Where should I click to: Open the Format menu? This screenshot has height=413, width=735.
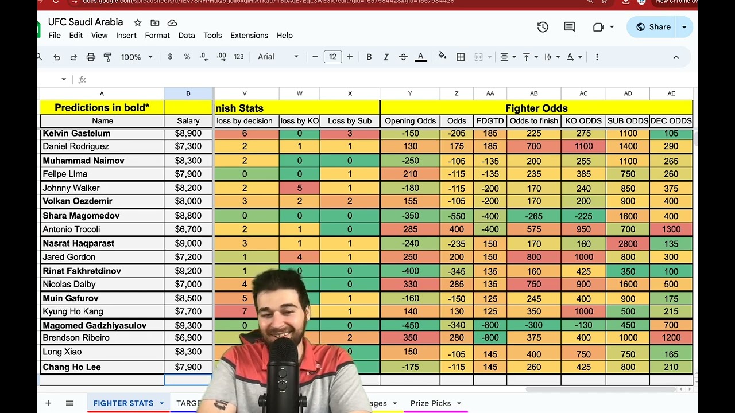[157, 36]
